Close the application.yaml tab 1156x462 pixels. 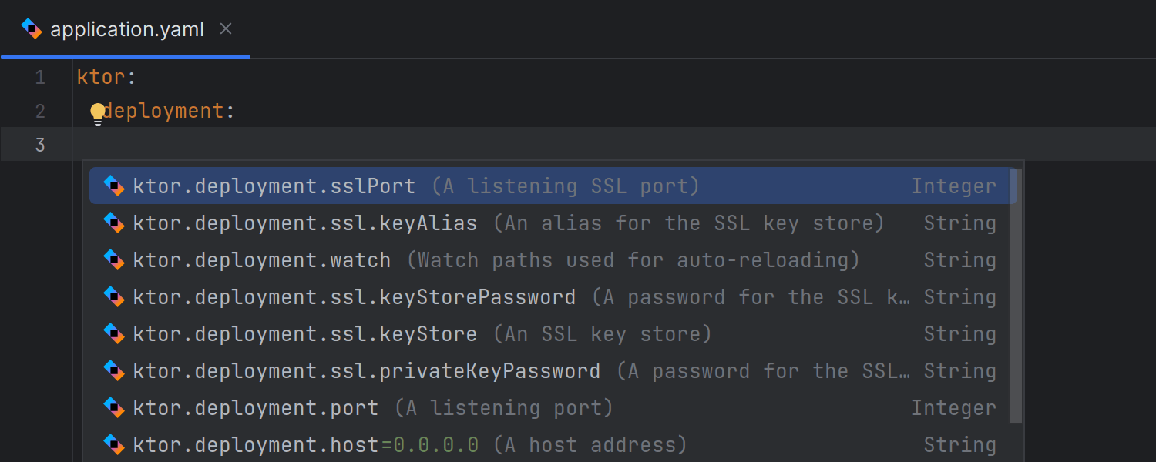(225, 28)
